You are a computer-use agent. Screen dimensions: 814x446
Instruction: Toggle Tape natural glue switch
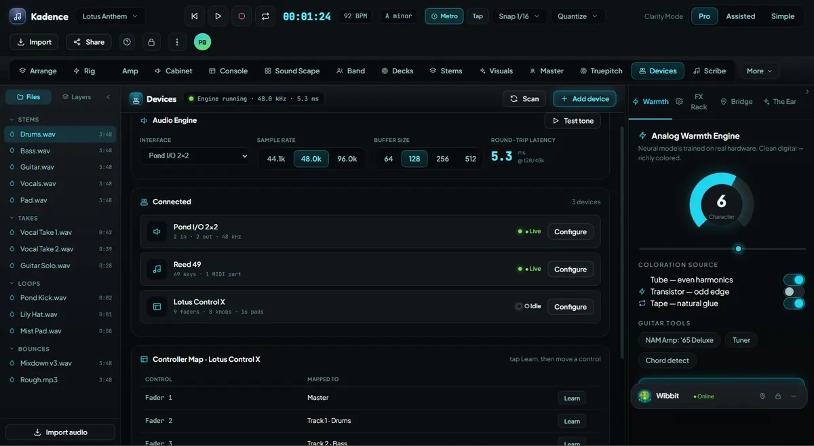coord(794,303)
